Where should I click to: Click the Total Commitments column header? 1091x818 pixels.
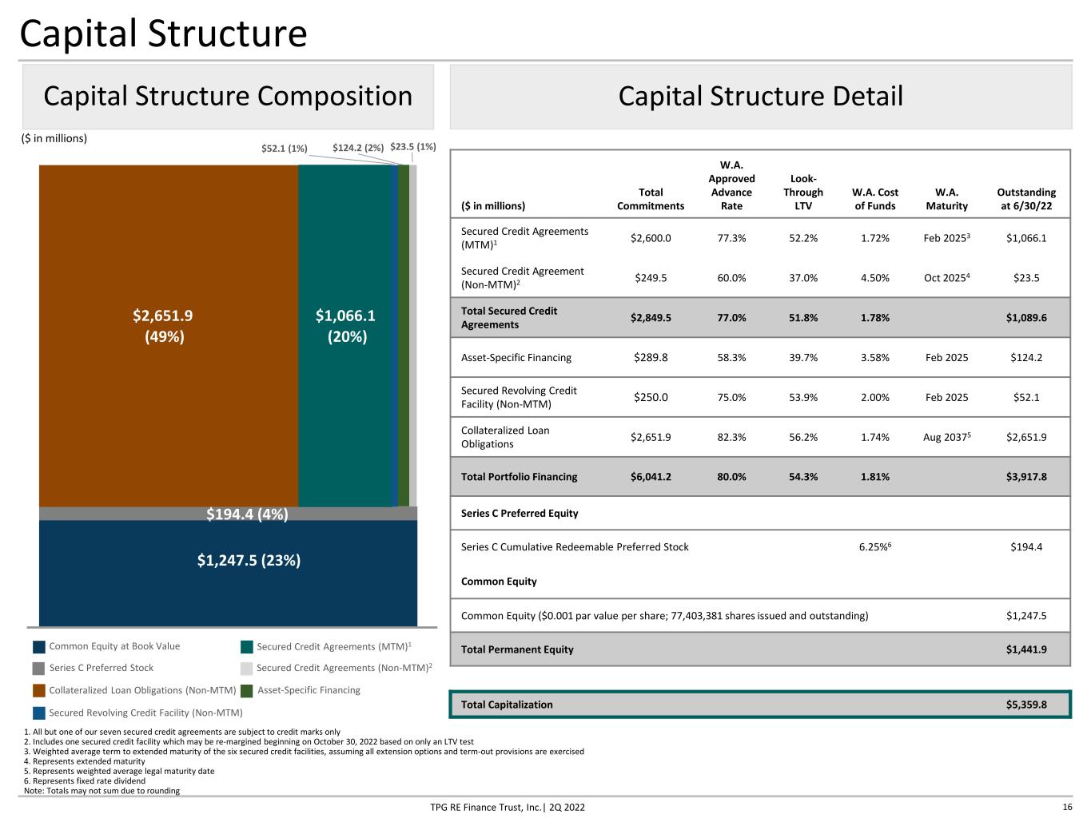coord(651,199)
